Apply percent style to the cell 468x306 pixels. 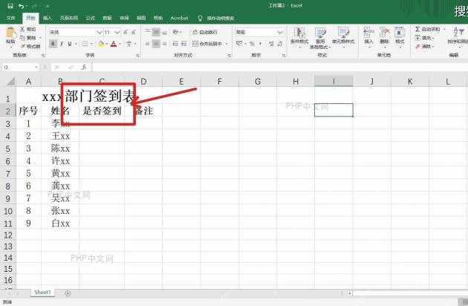252,44
